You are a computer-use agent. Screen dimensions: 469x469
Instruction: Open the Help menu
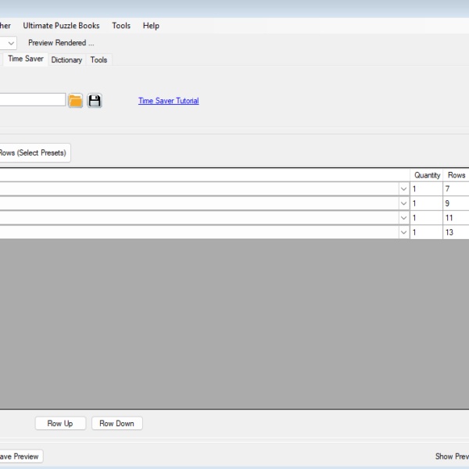point(151,26)
